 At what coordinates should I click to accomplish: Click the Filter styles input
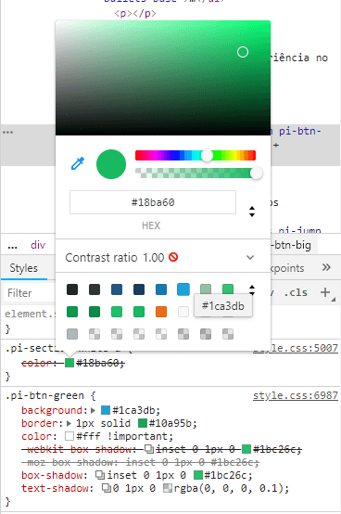point(30,293)
